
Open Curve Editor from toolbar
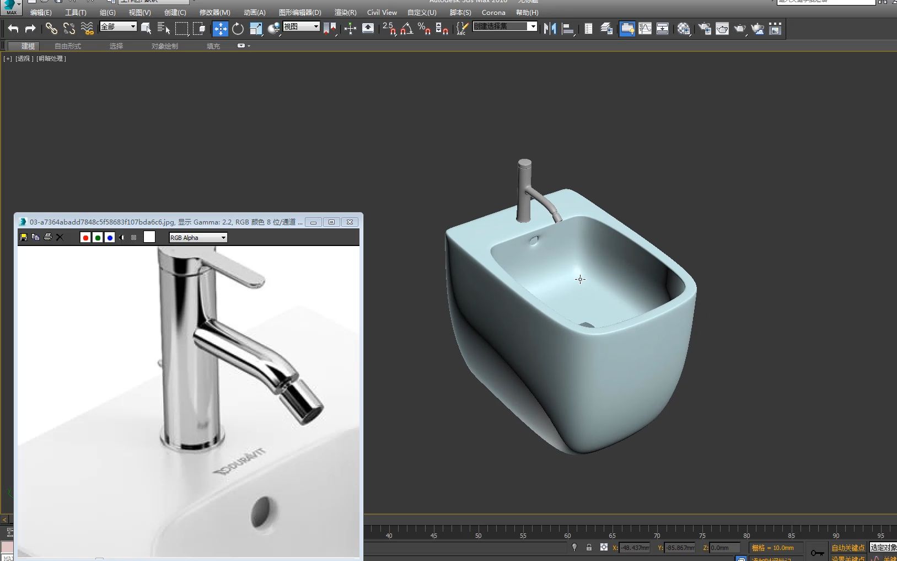point(645,29)
